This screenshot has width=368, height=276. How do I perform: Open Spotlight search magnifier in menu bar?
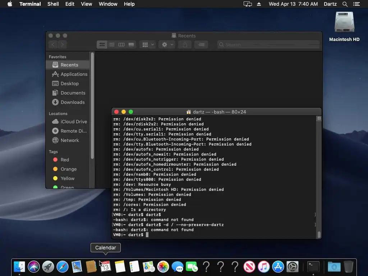point(345,4)
